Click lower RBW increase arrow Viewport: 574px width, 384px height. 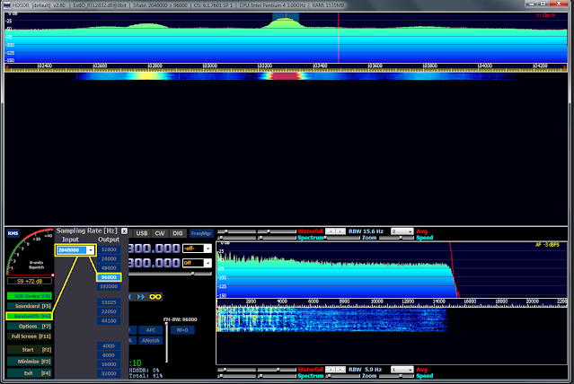(340, 370)
